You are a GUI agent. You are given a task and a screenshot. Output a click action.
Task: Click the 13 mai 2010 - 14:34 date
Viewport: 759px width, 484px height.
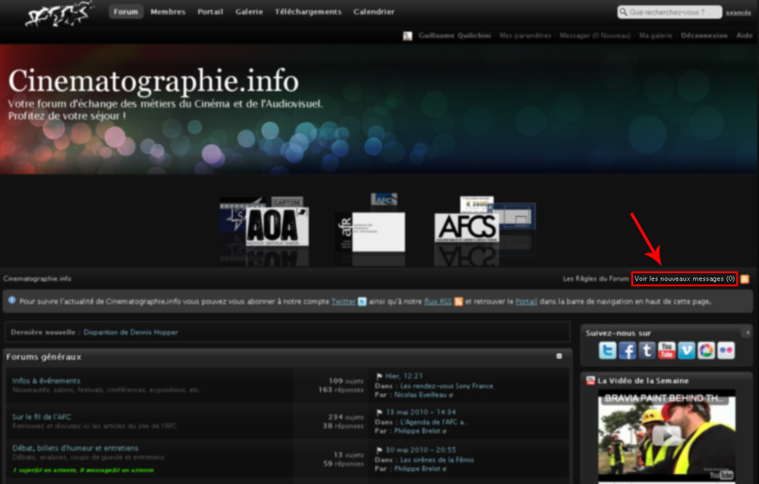tap(420, 413)
